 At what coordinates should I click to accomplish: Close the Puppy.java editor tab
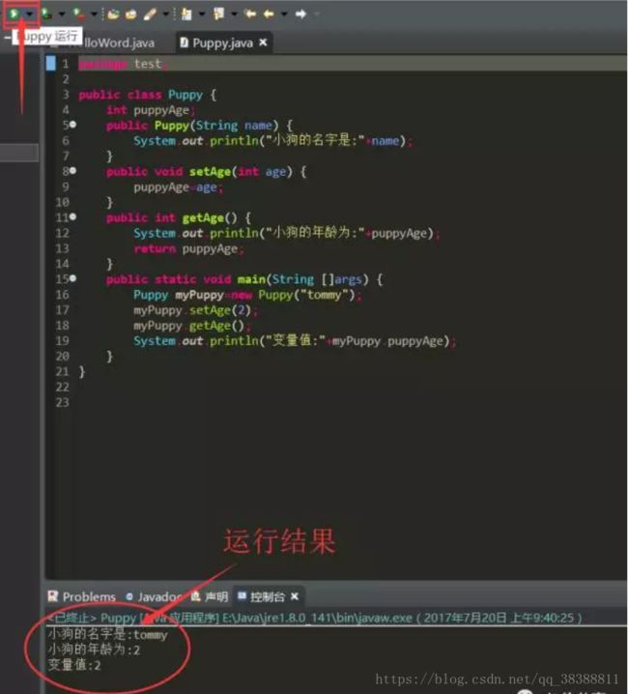(x=263, y=43)
